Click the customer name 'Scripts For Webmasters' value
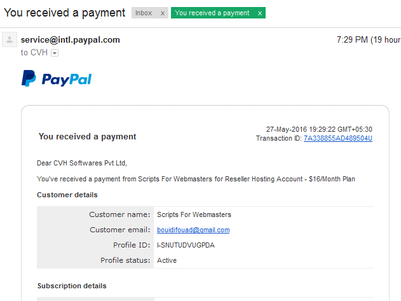 point(194,214)
